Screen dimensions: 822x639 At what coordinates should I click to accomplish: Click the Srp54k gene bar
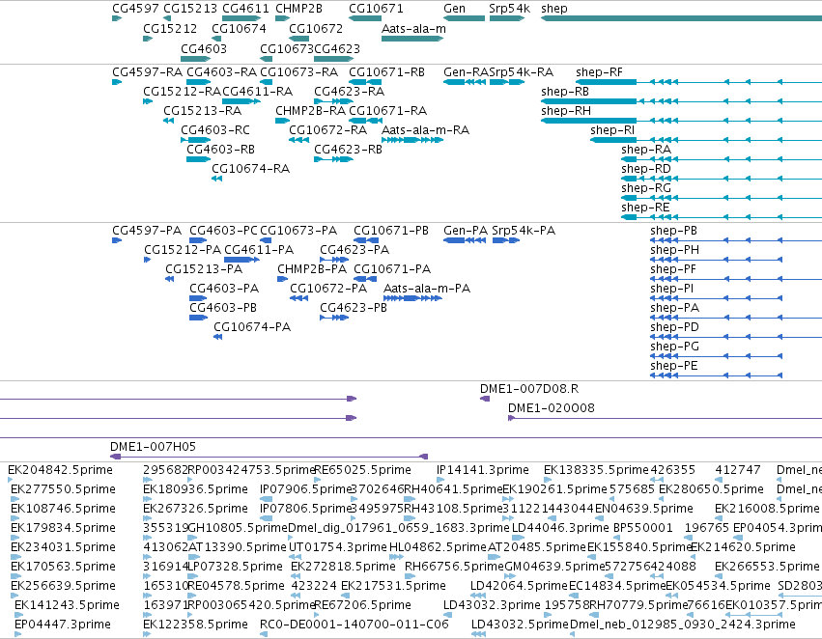pyautogui.click(x=507, y=18)
